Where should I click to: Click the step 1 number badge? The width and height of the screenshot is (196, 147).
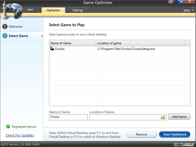[x=5, y=26]
